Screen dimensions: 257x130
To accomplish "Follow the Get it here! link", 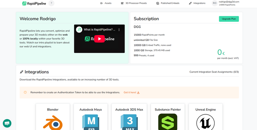I will [130, 92].
